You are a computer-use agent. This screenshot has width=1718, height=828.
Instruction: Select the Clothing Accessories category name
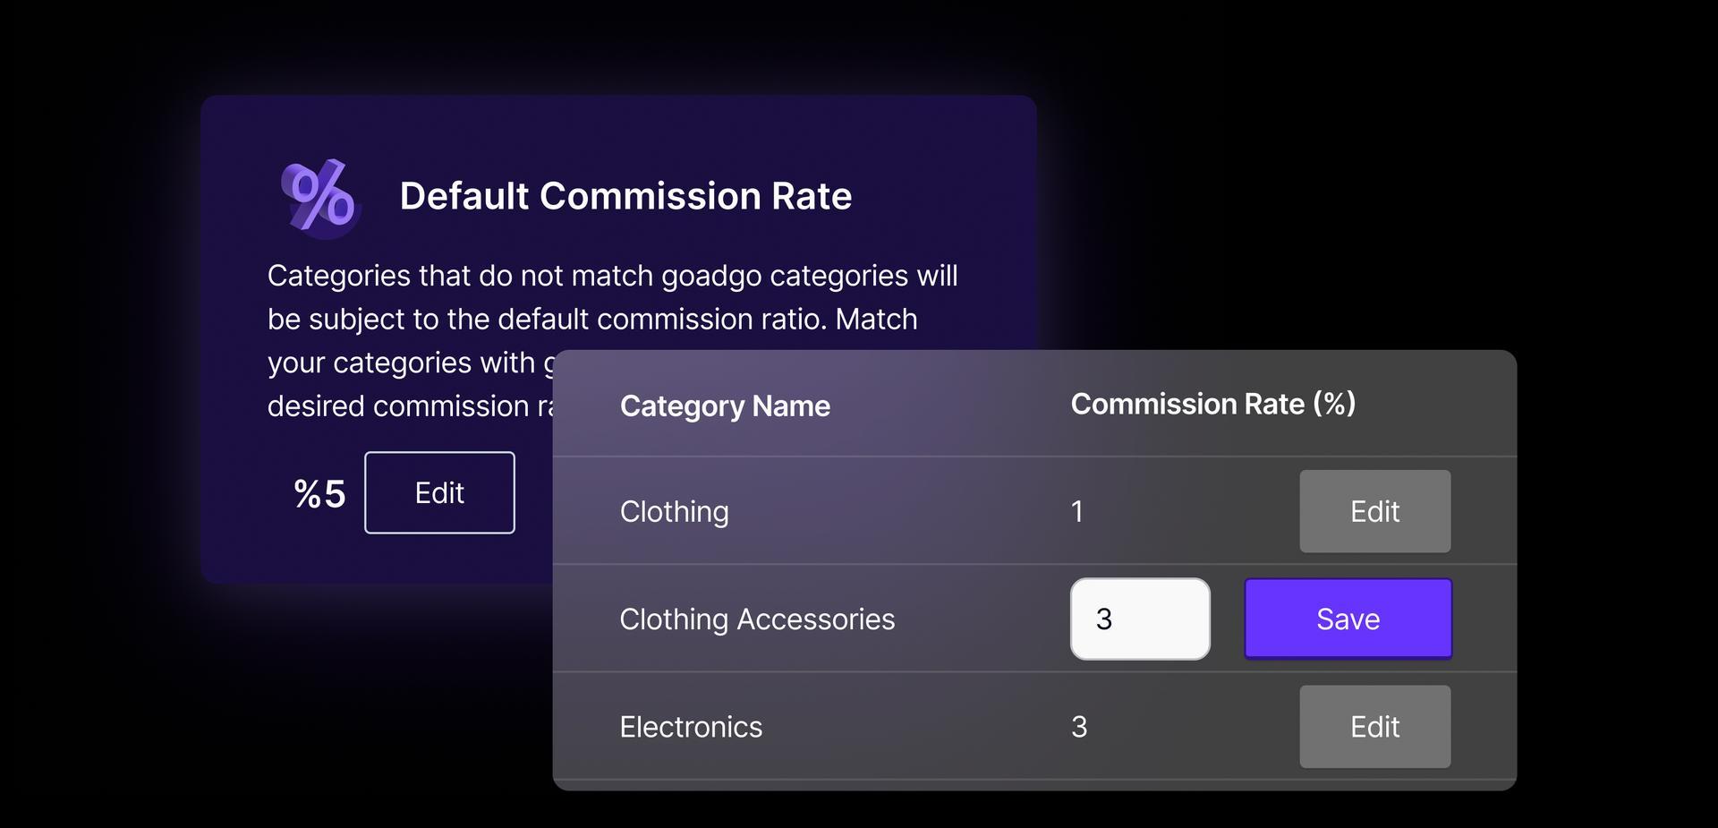point(757,619)
